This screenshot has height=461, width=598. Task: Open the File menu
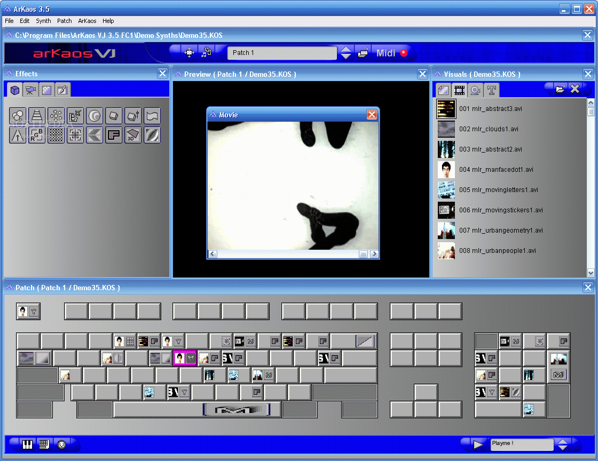pos(9,21)
